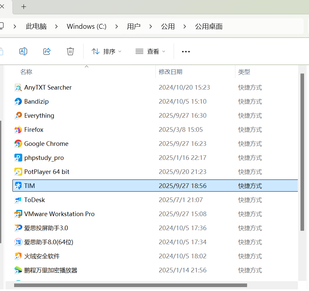Image resolution: width=309 pixels, height=291 pixels.
Task: Click 快捷方式 type in the Firefox row
Action: click(250, 130)
